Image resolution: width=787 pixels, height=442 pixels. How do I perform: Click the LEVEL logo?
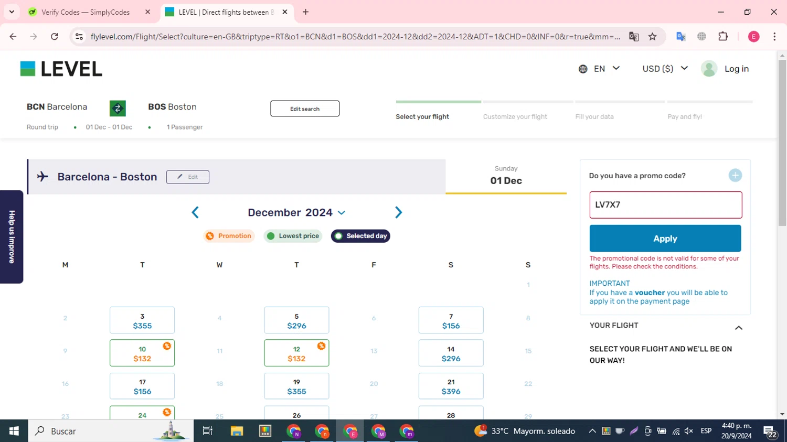click(61, 69)
